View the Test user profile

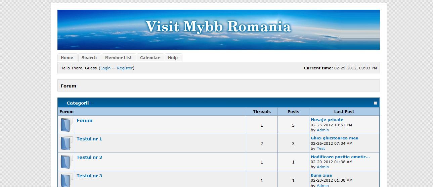(321, 148)
